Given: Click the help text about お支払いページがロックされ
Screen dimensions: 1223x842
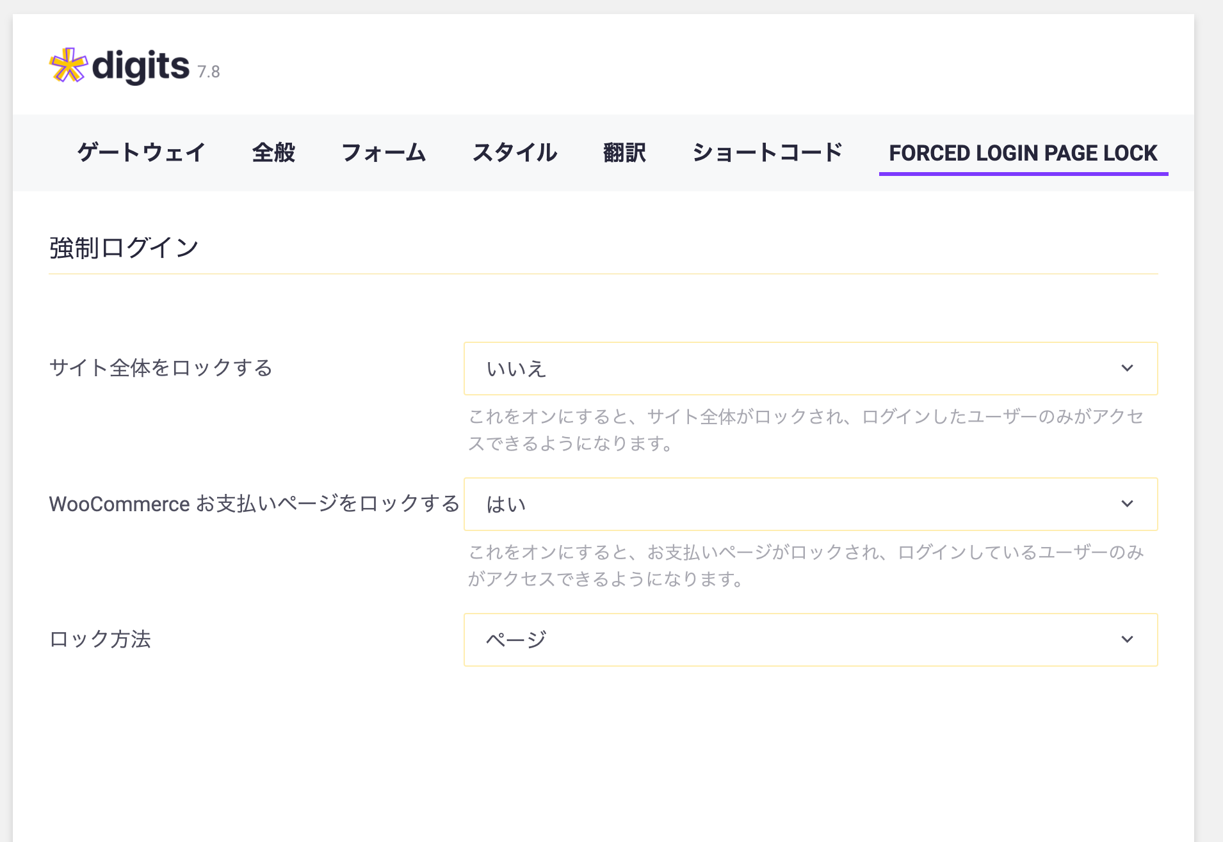Looking at the screenshot, I should (806, 566).
